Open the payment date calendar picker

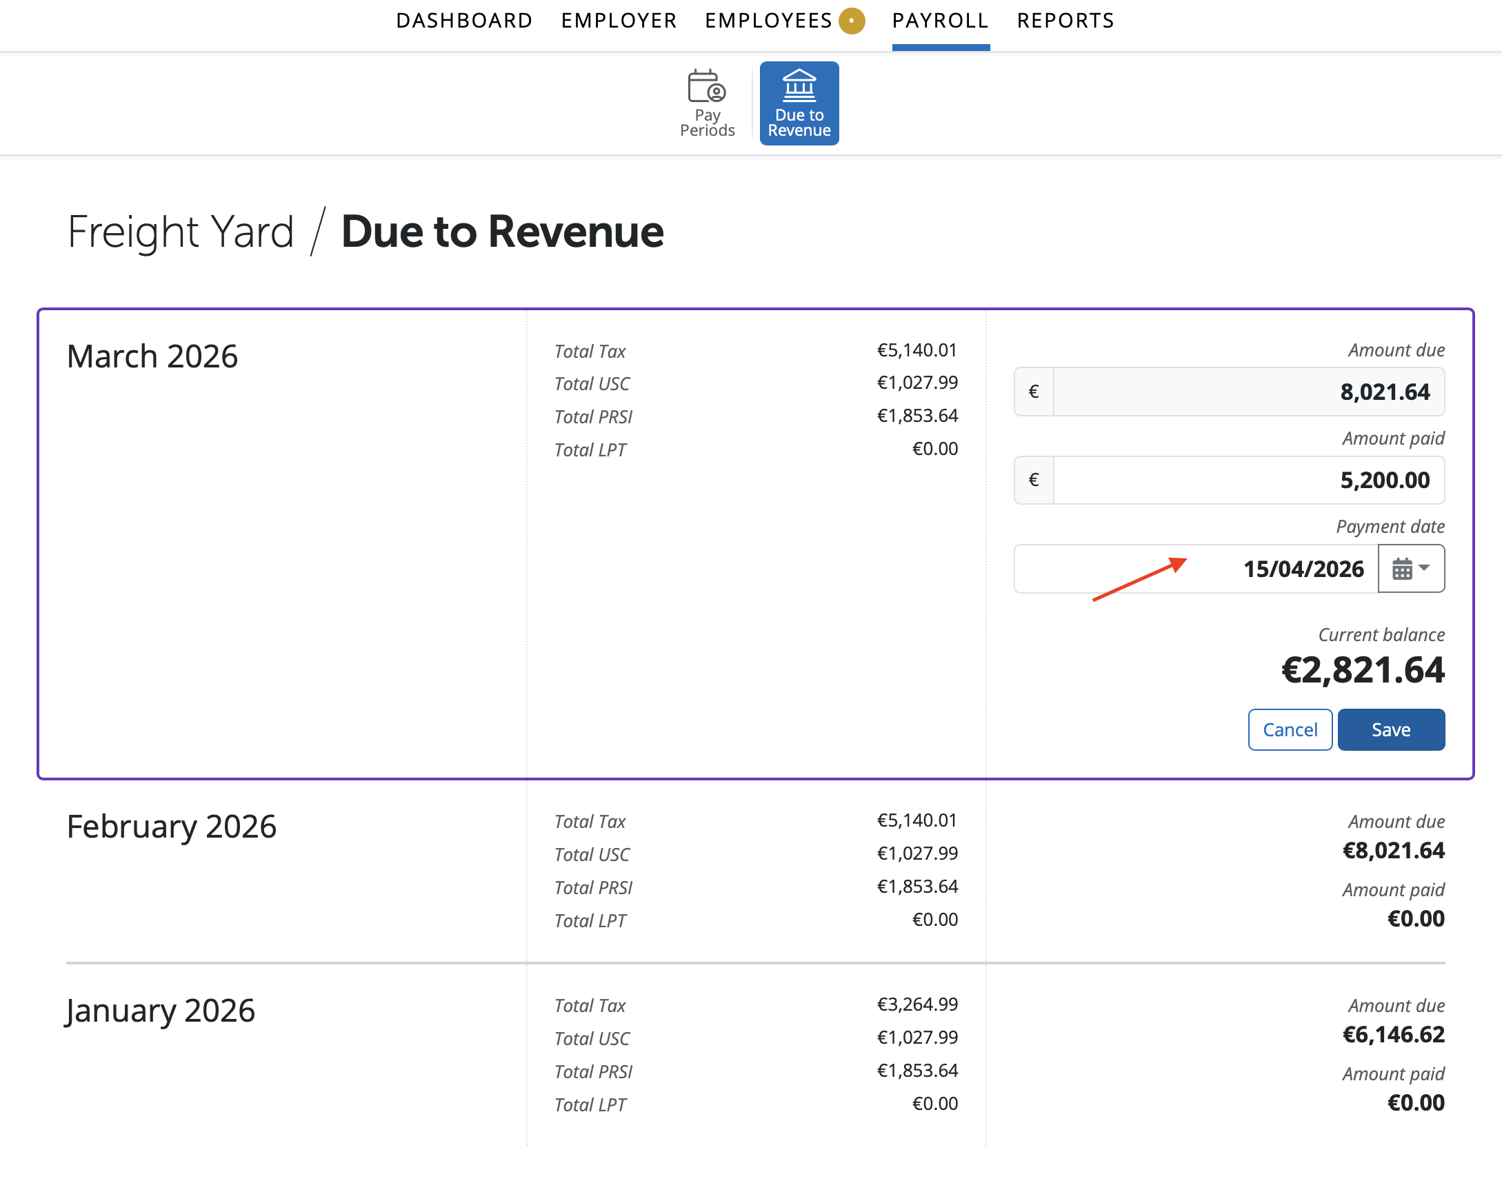pos(1410,569)
